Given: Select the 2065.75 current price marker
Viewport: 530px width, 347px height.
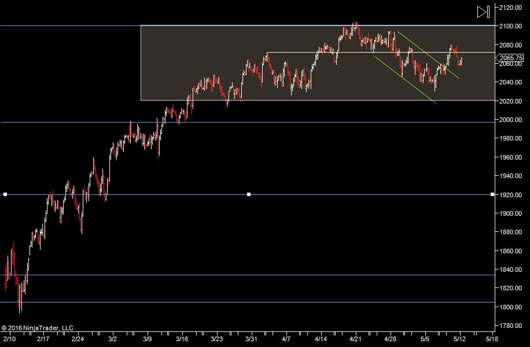Looking at the screenshot, I should pos(511,58).
